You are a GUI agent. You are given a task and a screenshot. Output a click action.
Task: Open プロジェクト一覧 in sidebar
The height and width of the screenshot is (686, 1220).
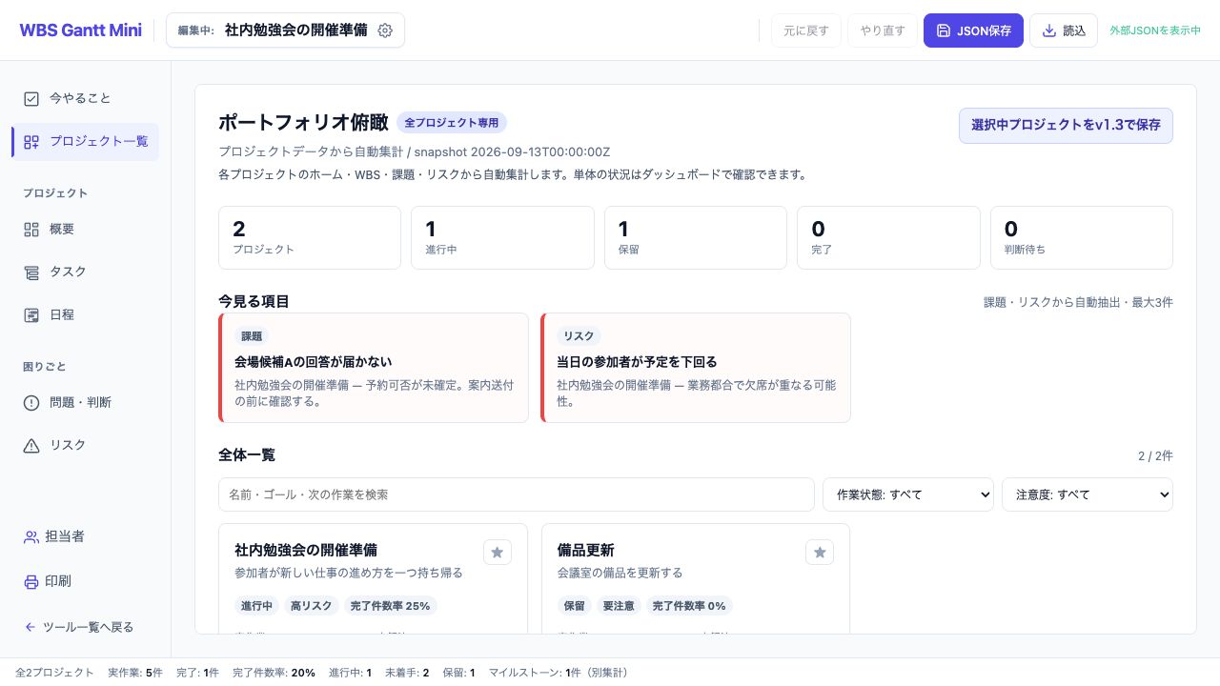pos(85,142)
